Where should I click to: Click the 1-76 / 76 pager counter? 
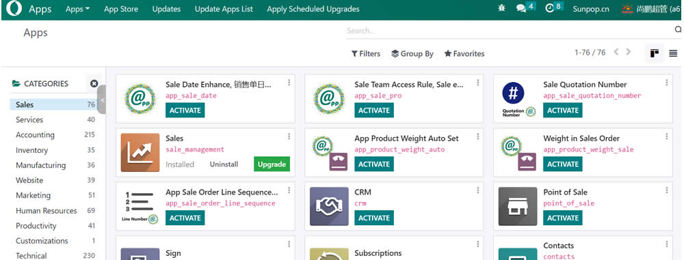click(590, 53)
